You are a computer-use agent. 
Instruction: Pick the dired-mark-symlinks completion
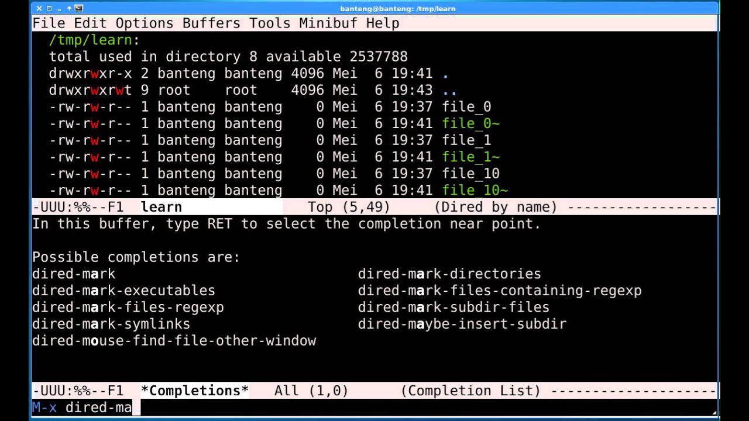tap(111, 324)
